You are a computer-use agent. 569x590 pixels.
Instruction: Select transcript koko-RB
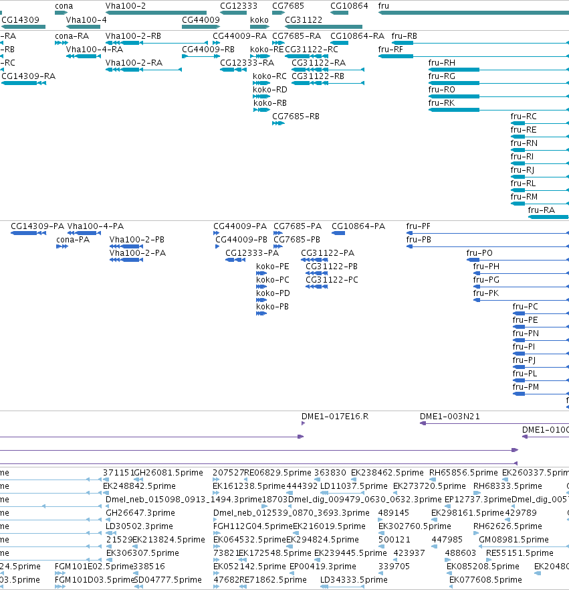(261, 110)
